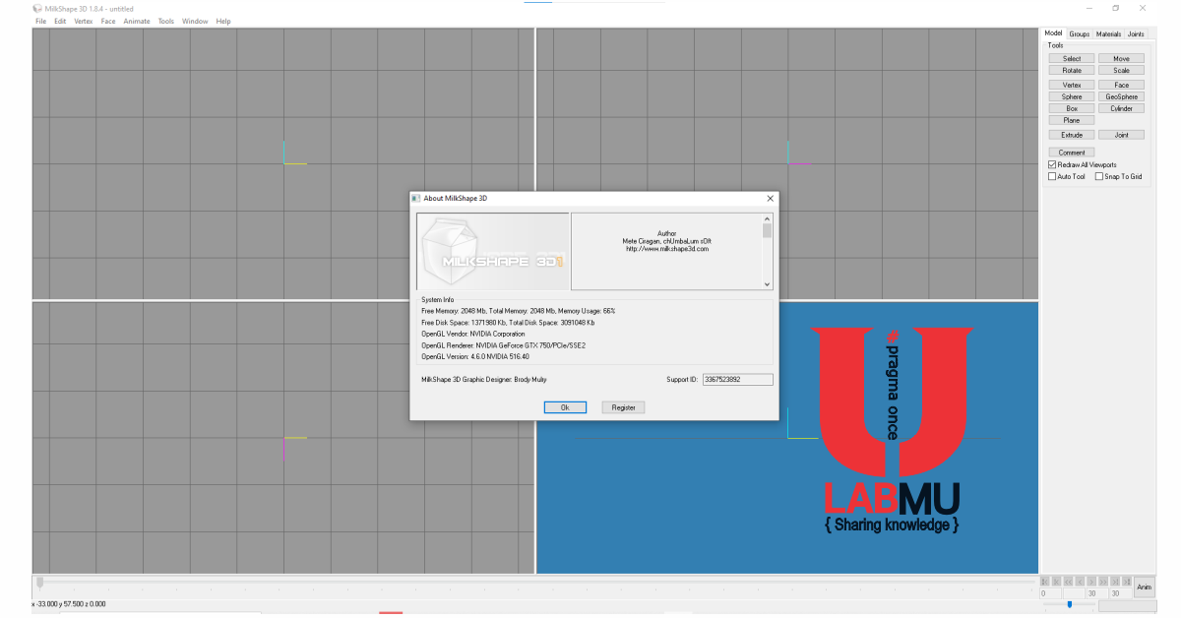This screenshot has width=1181, height=618.
Task: Select the GeoSphere tool
Action: point(1121,96)
